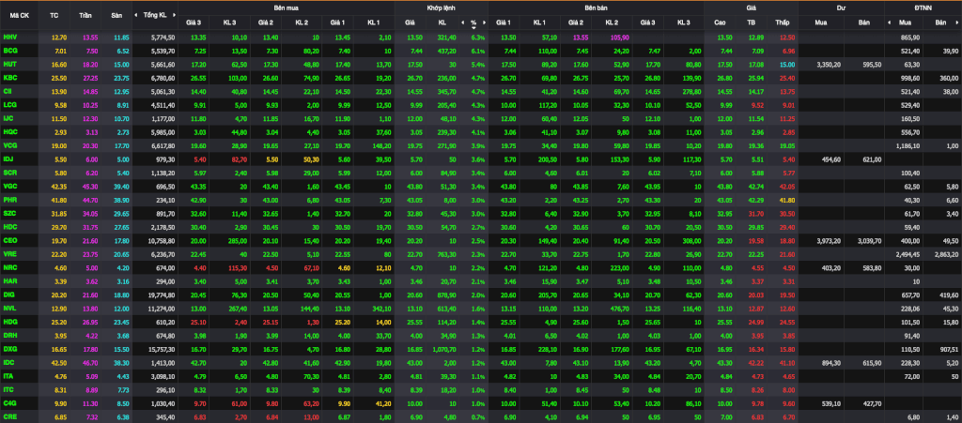The image size is (962, 423).
Task: Sort by the % change column header
Action: [473, 23]
